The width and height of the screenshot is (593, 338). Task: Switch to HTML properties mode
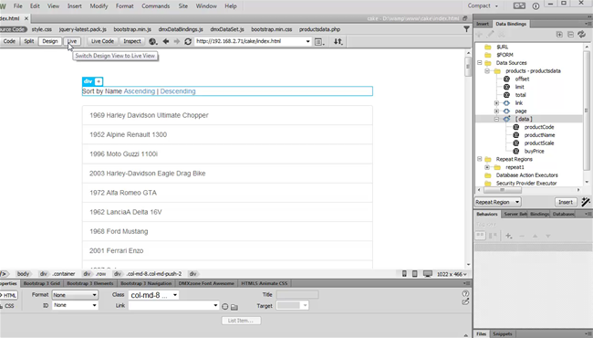pos(9,295)
